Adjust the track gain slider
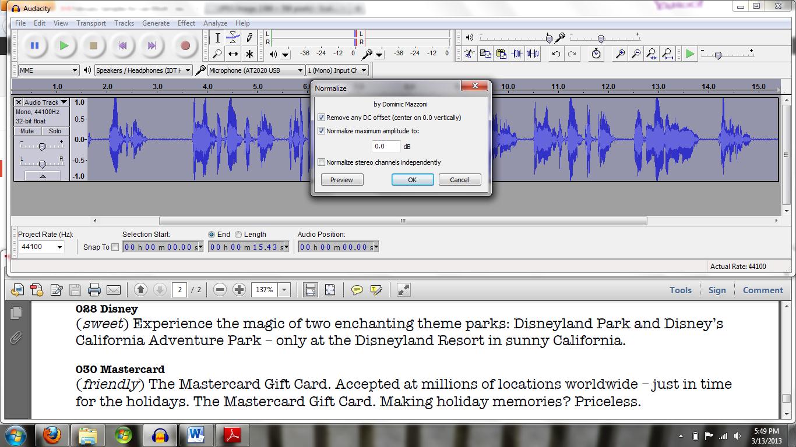Image resolution: width=796 pixels, height=447 pixels. click(42, 146)
